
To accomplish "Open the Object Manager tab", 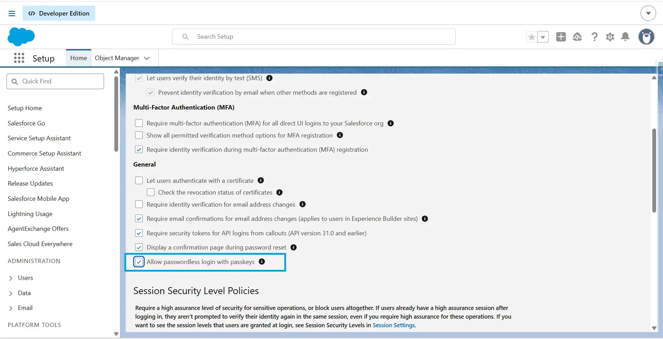I will (117, 58).
